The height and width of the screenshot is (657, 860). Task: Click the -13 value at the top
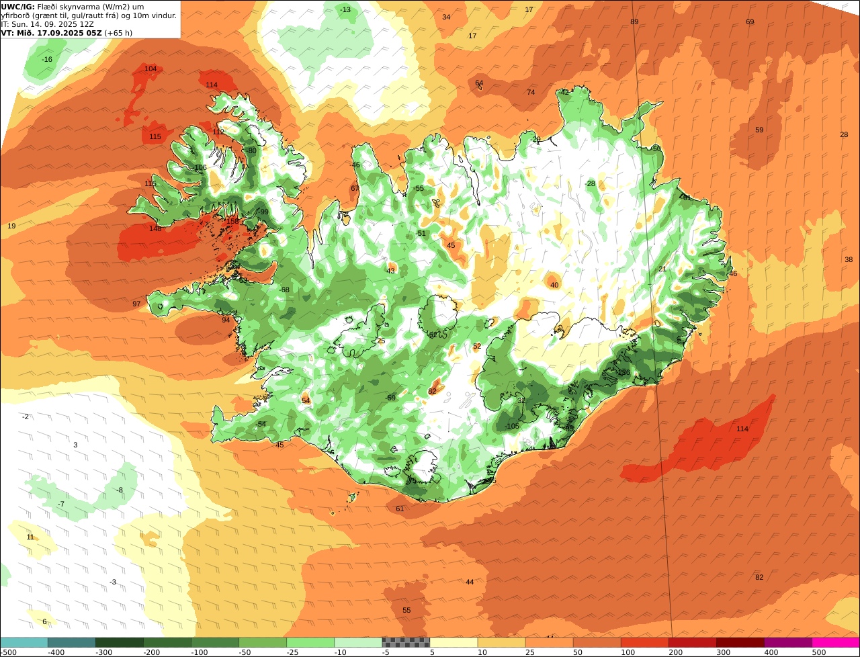tap(345, 10)
